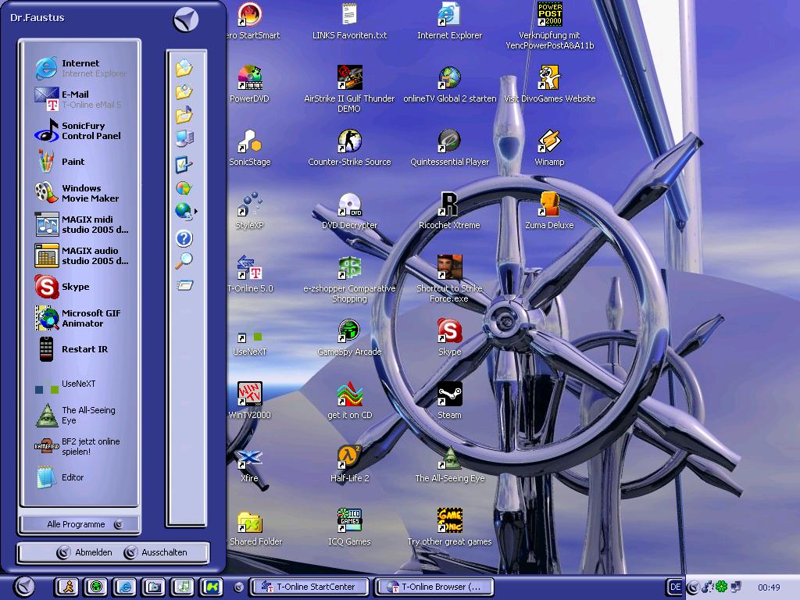The image size is (800, 600).
Task: Open SonicFury Control Panel from Start menu
Action: coord(77,130)
